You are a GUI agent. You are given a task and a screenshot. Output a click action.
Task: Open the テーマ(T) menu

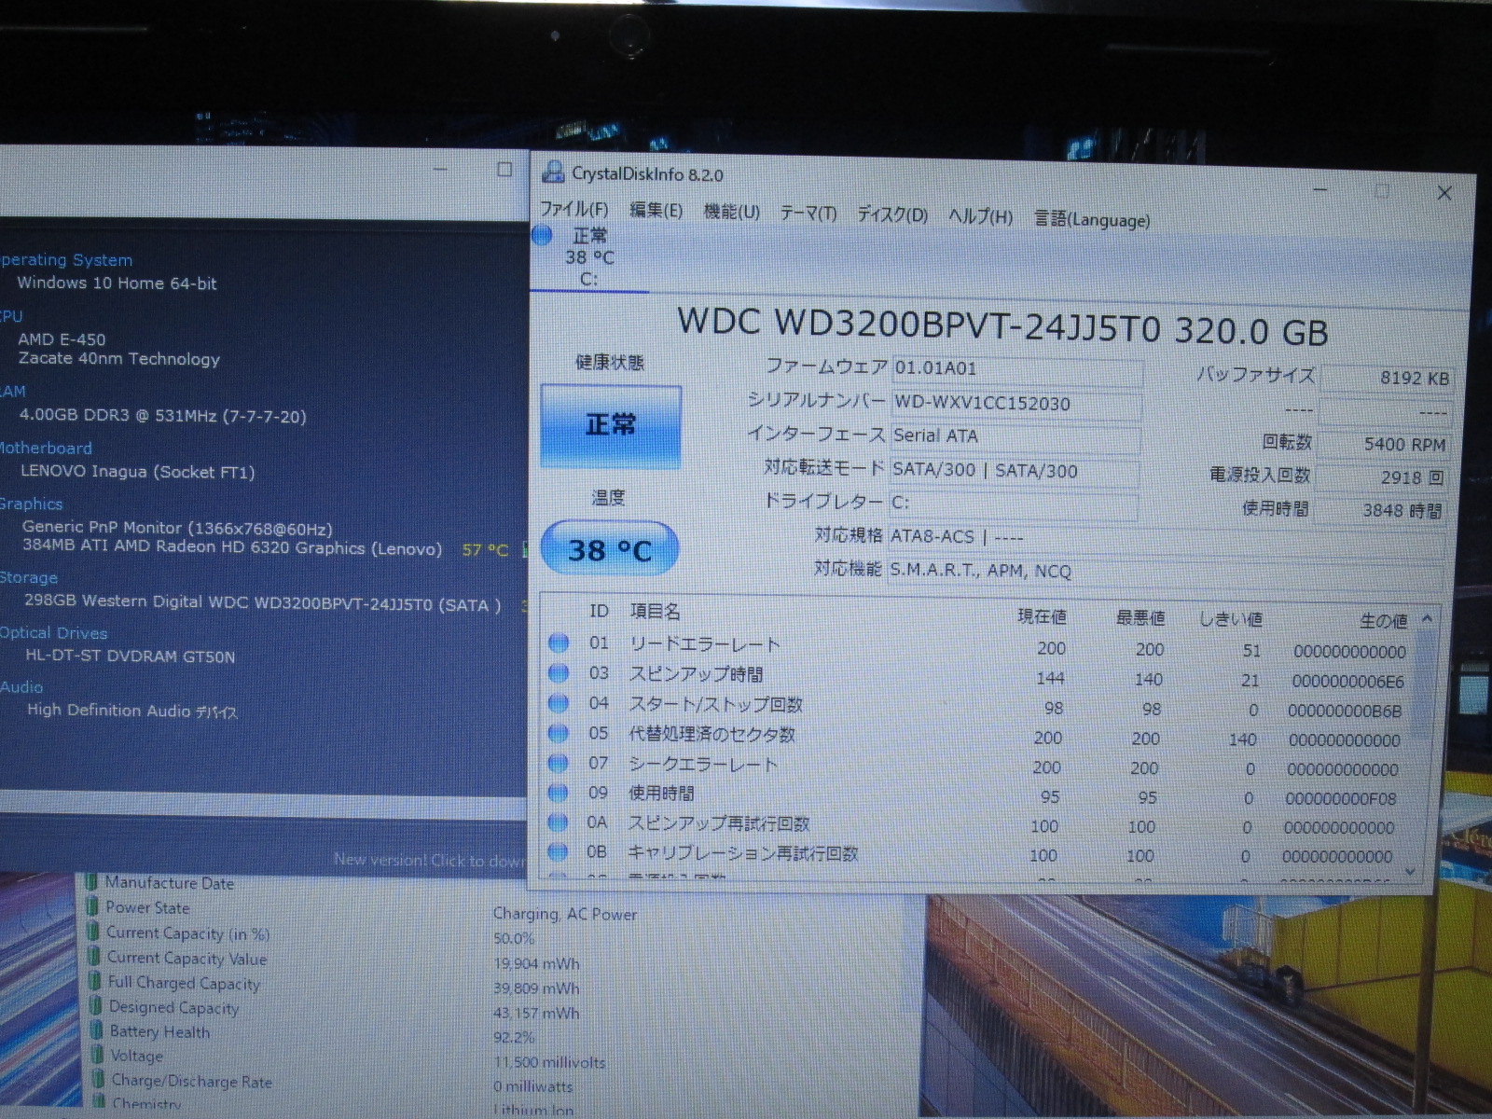tap(808, 214)
